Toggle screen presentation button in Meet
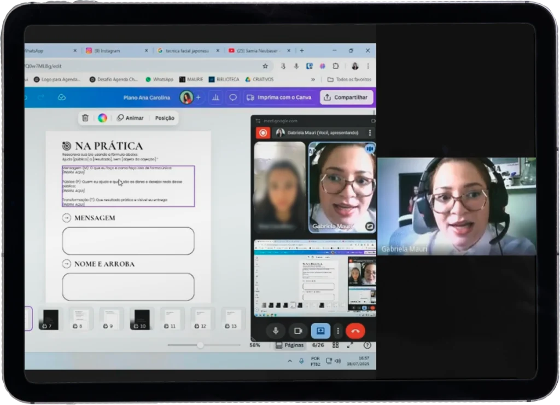Image resolution: width=560 pixels, height=405 pixels. (x=320, y=331)
